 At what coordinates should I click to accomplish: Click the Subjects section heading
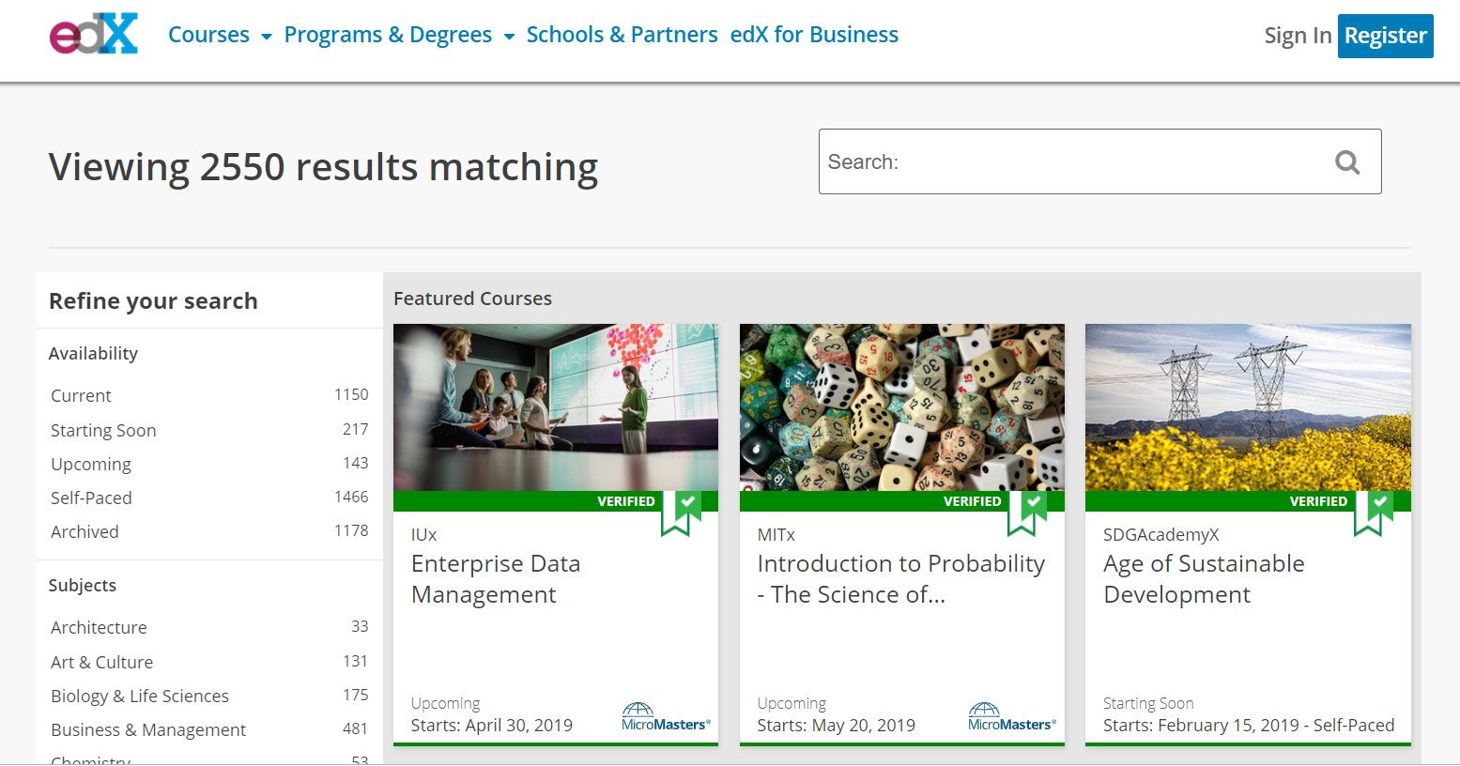83,586
